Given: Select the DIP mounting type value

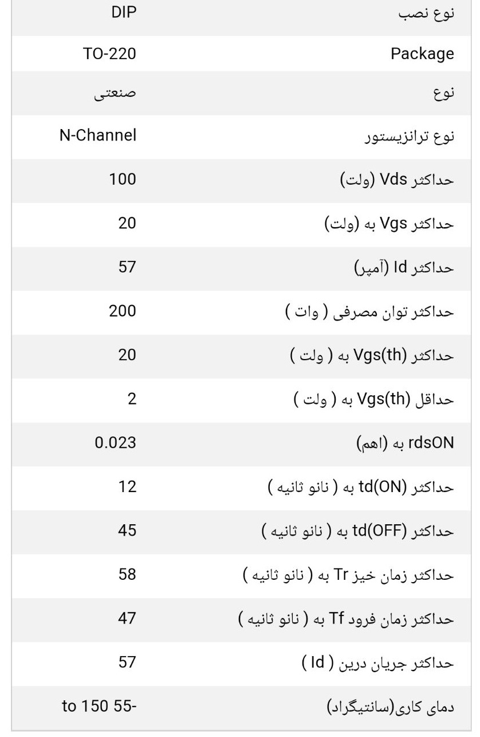Looking at the screenshot, I should (123, 14).
